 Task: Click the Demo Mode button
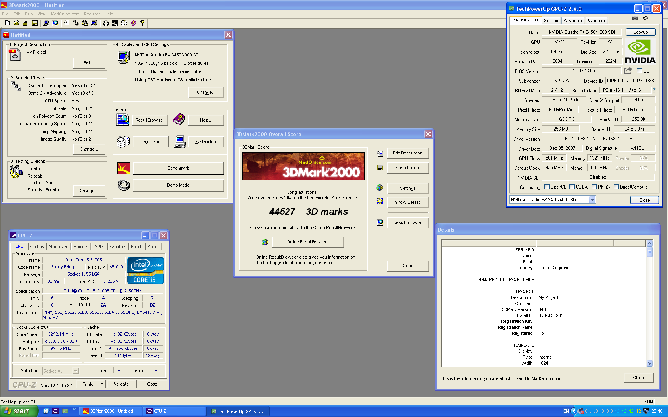click(x=178, y=185)
